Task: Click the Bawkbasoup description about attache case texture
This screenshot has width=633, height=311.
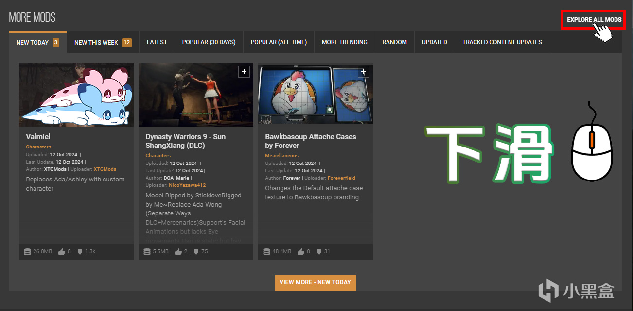Action: click(314, 193)
